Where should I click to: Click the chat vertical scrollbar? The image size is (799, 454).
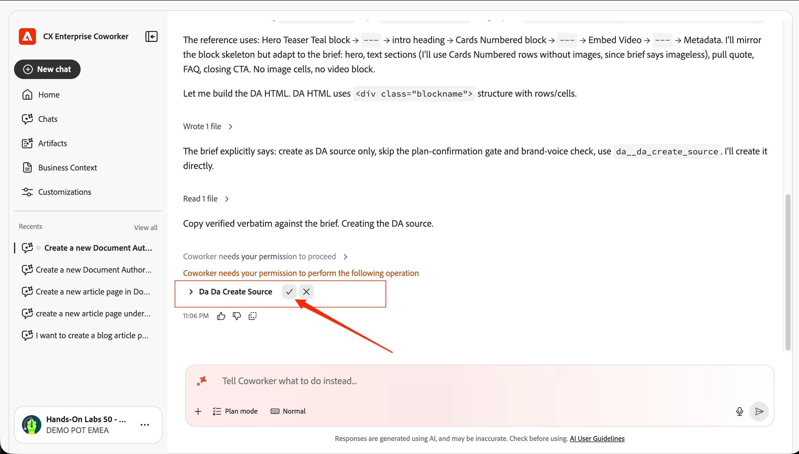788,272
